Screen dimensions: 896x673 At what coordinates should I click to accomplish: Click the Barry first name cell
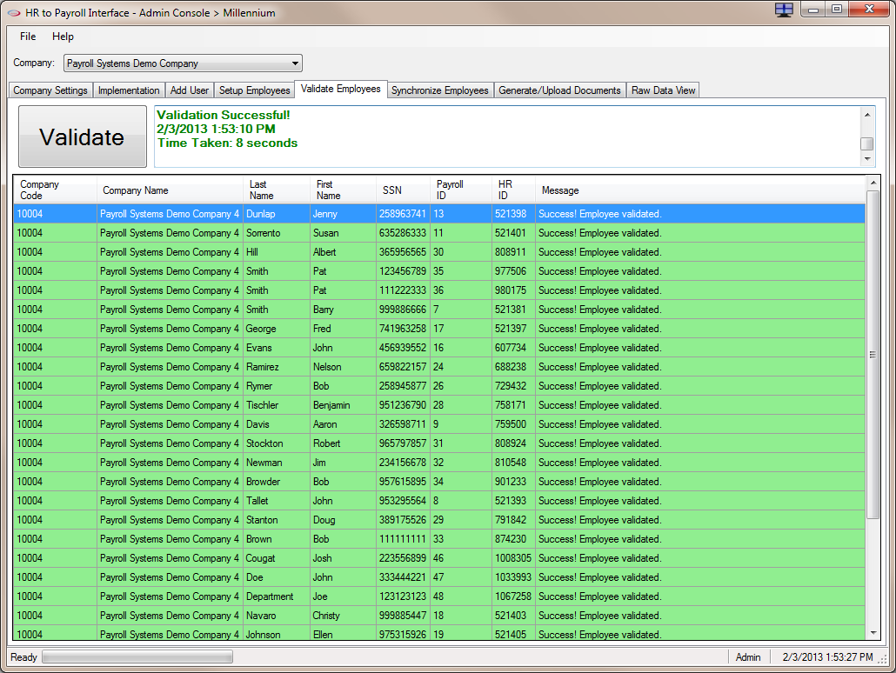(343, 310)
